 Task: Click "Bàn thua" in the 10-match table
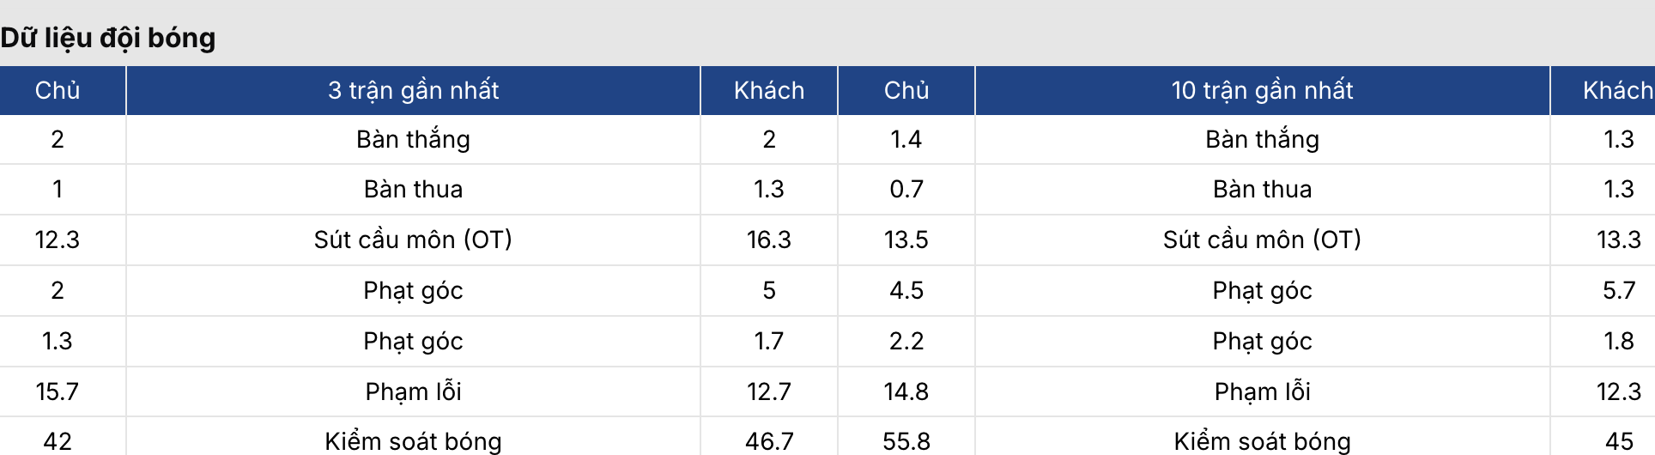(x=1262, y=189)
